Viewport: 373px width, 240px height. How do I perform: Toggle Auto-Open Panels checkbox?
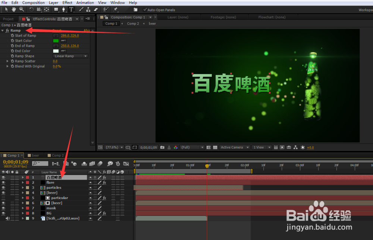[145, 10]
